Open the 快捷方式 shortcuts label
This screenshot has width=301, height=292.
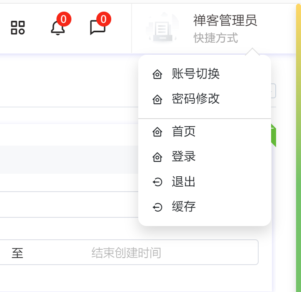(x=216, y=38)
